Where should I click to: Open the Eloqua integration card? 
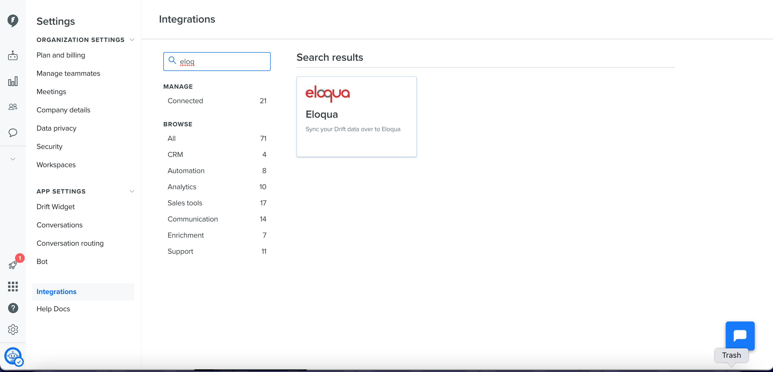click(x=356, y=116)
